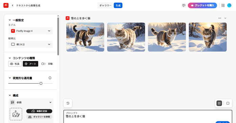Open the 参照 dropdown in 構成
This screenshot has width=236, height=123.
tap(31, 102)
